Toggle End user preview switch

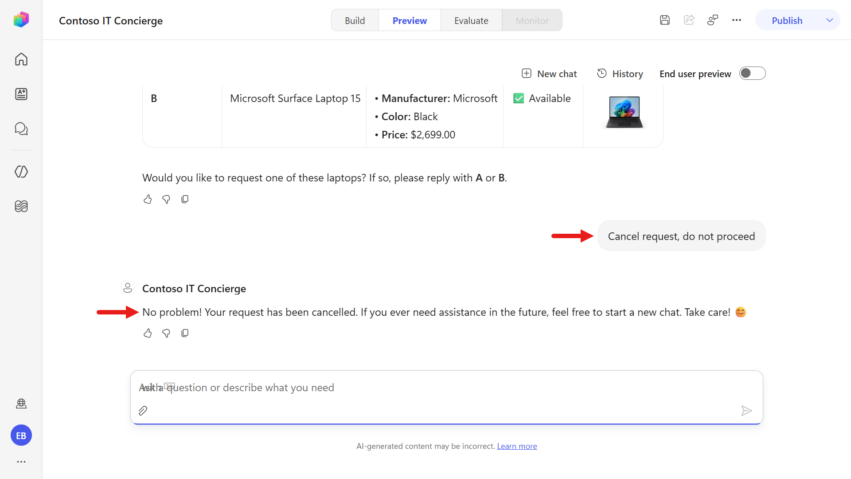752,73
